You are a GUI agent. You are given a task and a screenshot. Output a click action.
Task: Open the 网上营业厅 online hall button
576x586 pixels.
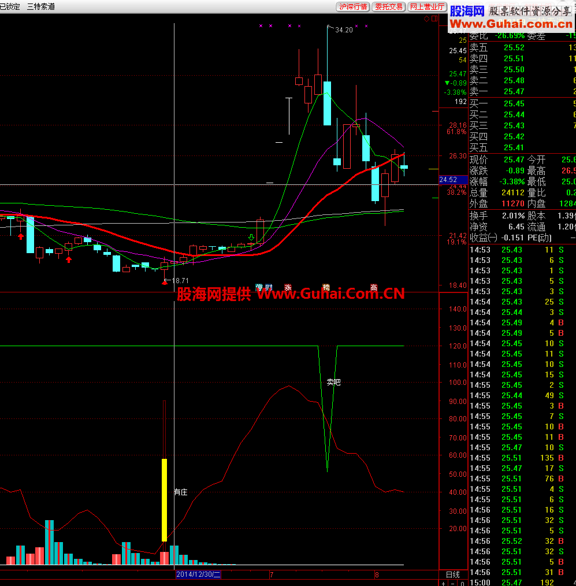(427, 7)
